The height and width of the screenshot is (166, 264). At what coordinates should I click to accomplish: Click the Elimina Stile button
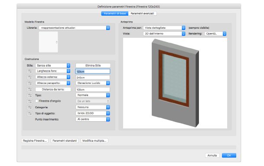pyautogui.click(x=93, y=66)
